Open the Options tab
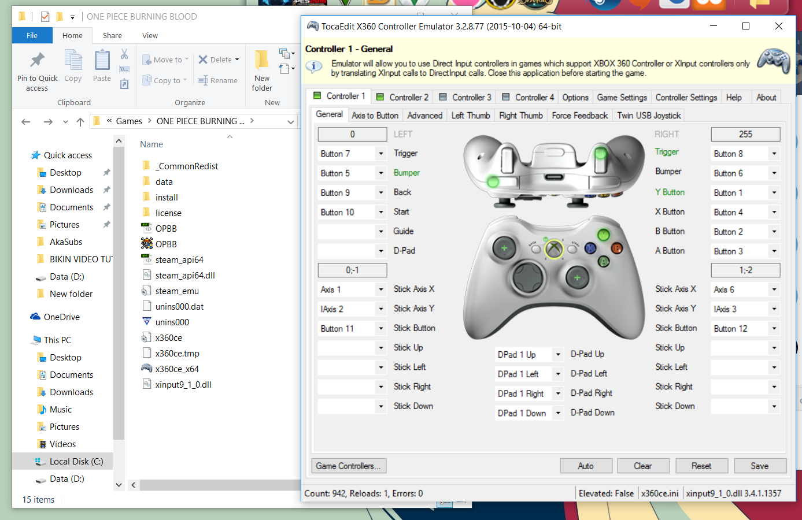The width and height of the screenshot is (802, 520). point(575,97)
